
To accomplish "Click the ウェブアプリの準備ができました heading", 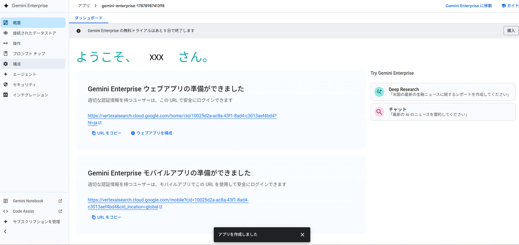I will point(166,89).
